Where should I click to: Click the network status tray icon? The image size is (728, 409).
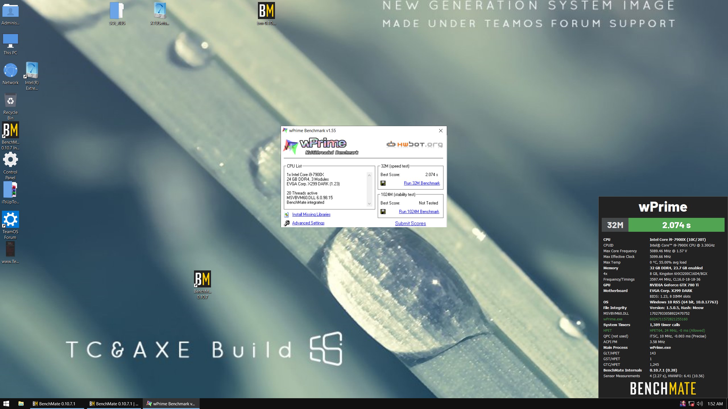pos(691,404)
